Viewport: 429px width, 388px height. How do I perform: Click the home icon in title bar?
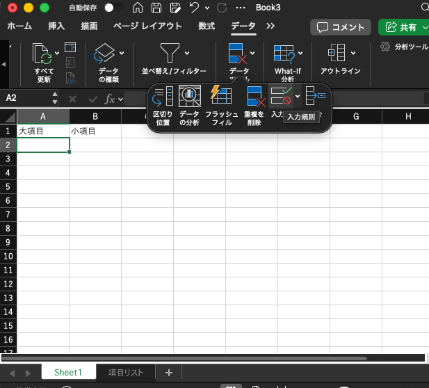click(x=138, y=8)
